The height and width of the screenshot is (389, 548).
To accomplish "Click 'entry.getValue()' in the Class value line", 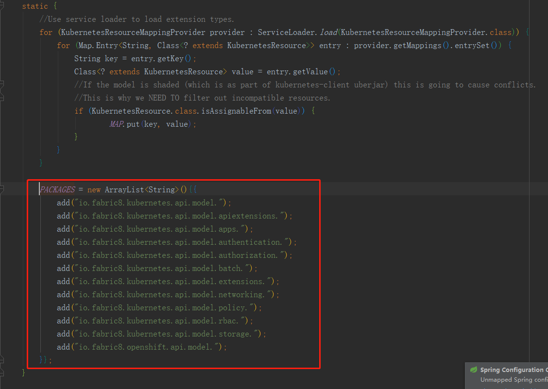I will click(x=301, y=72).
